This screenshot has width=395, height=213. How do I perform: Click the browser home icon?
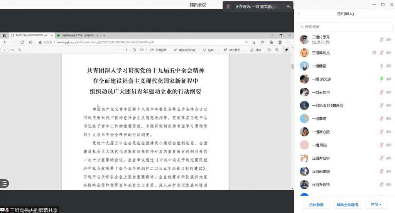point(30,42)
